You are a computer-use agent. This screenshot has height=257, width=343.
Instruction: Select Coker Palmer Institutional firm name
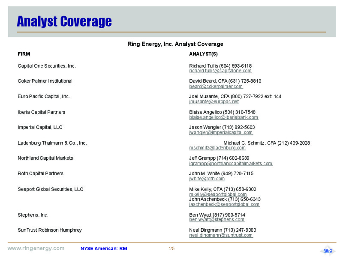click(x=45, y=81)
